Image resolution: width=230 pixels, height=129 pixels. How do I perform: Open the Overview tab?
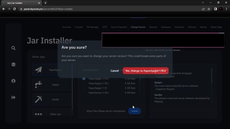66,27
